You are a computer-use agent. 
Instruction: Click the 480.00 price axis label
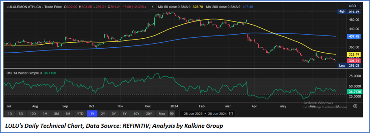[353, 20]
